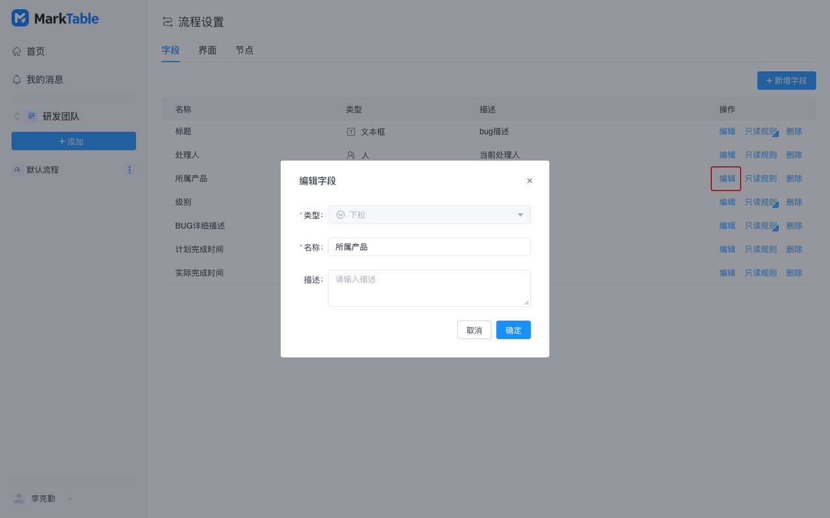Click the bug描述 description cell
Viewport: 830px width, 518px height.
click(x=494, y=131)
